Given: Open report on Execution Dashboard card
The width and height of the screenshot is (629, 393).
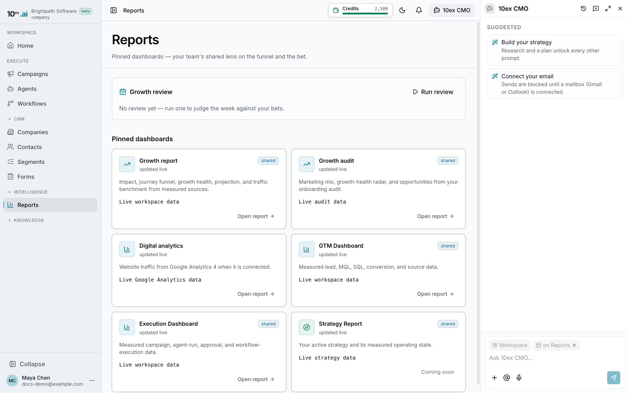Looking at the screenshot, I should tap(256, 379).
